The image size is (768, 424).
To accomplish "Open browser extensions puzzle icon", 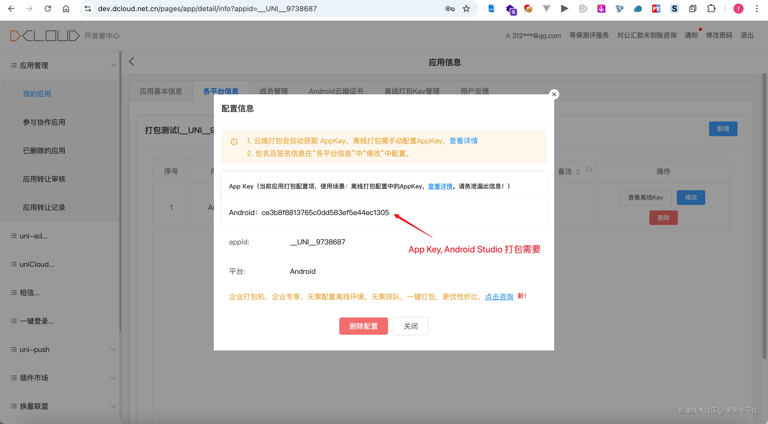I will (x=711, y=9).
